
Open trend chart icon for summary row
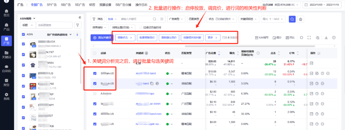point(311,63)
